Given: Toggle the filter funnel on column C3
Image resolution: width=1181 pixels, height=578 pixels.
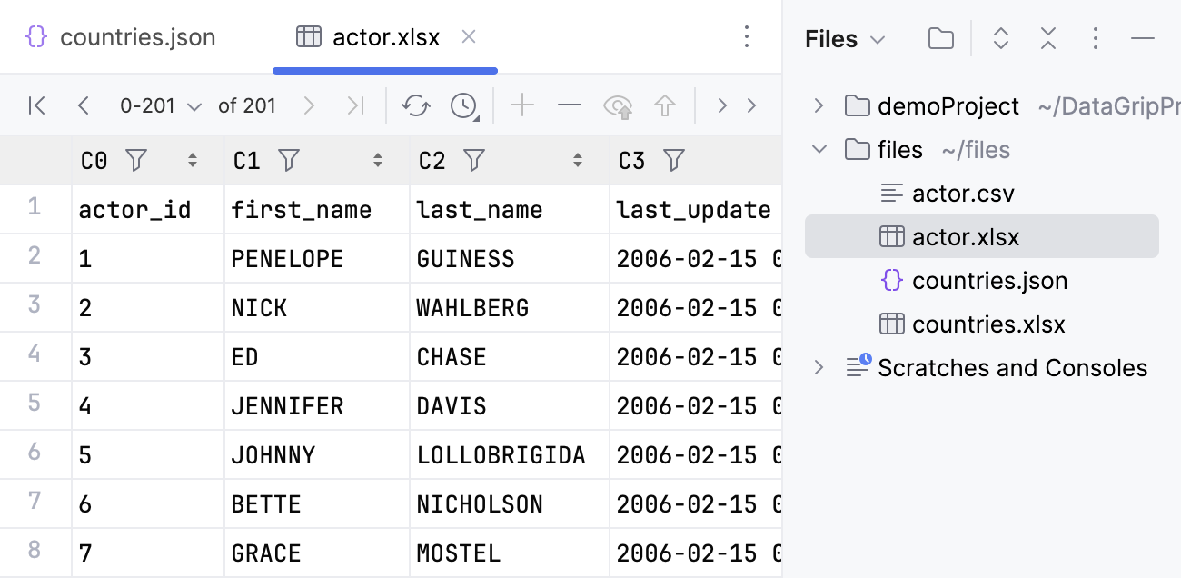Looking at the screenshot, I should [x=673, y=160].
